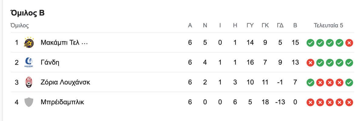Click first green win icon in Μακάμπι Τελ row
Screen dimensions: 364x121
(x=310, y=43)
